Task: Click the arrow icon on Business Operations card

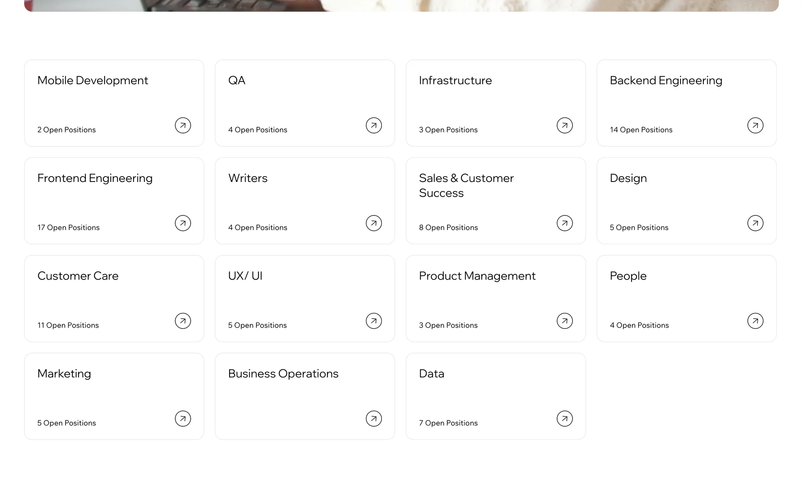Action: click(x=374, y=419)
